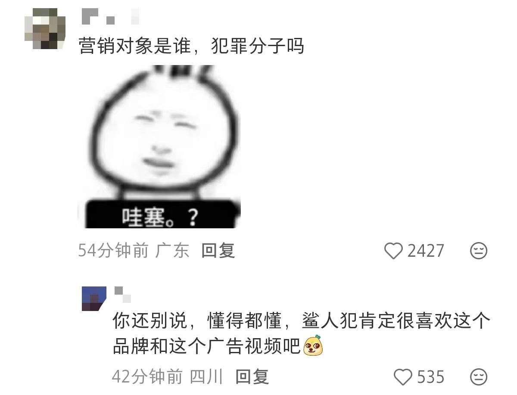Tap the 2427 like count
Viewport: 517px width, 395px height.
point(426,251)
